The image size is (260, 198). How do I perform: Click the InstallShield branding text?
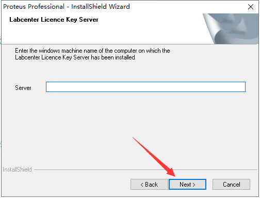click(x=17, y=170)
